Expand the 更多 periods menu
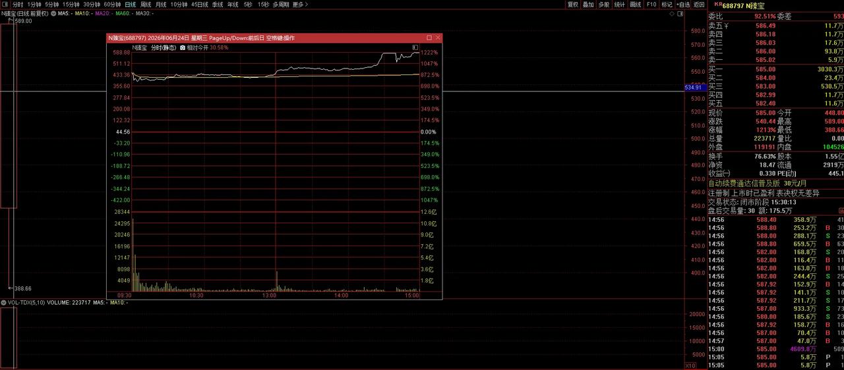844x370 pixels. point(300,4)
